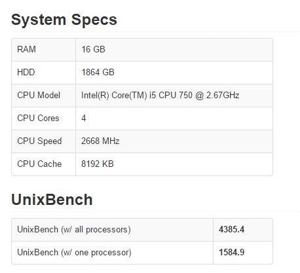
Task: Select UnixBench one processor row label
Action: [x=74, y=253]
